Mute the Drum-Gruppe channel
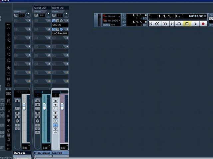213x159 pixels. (x=38, y=101)
